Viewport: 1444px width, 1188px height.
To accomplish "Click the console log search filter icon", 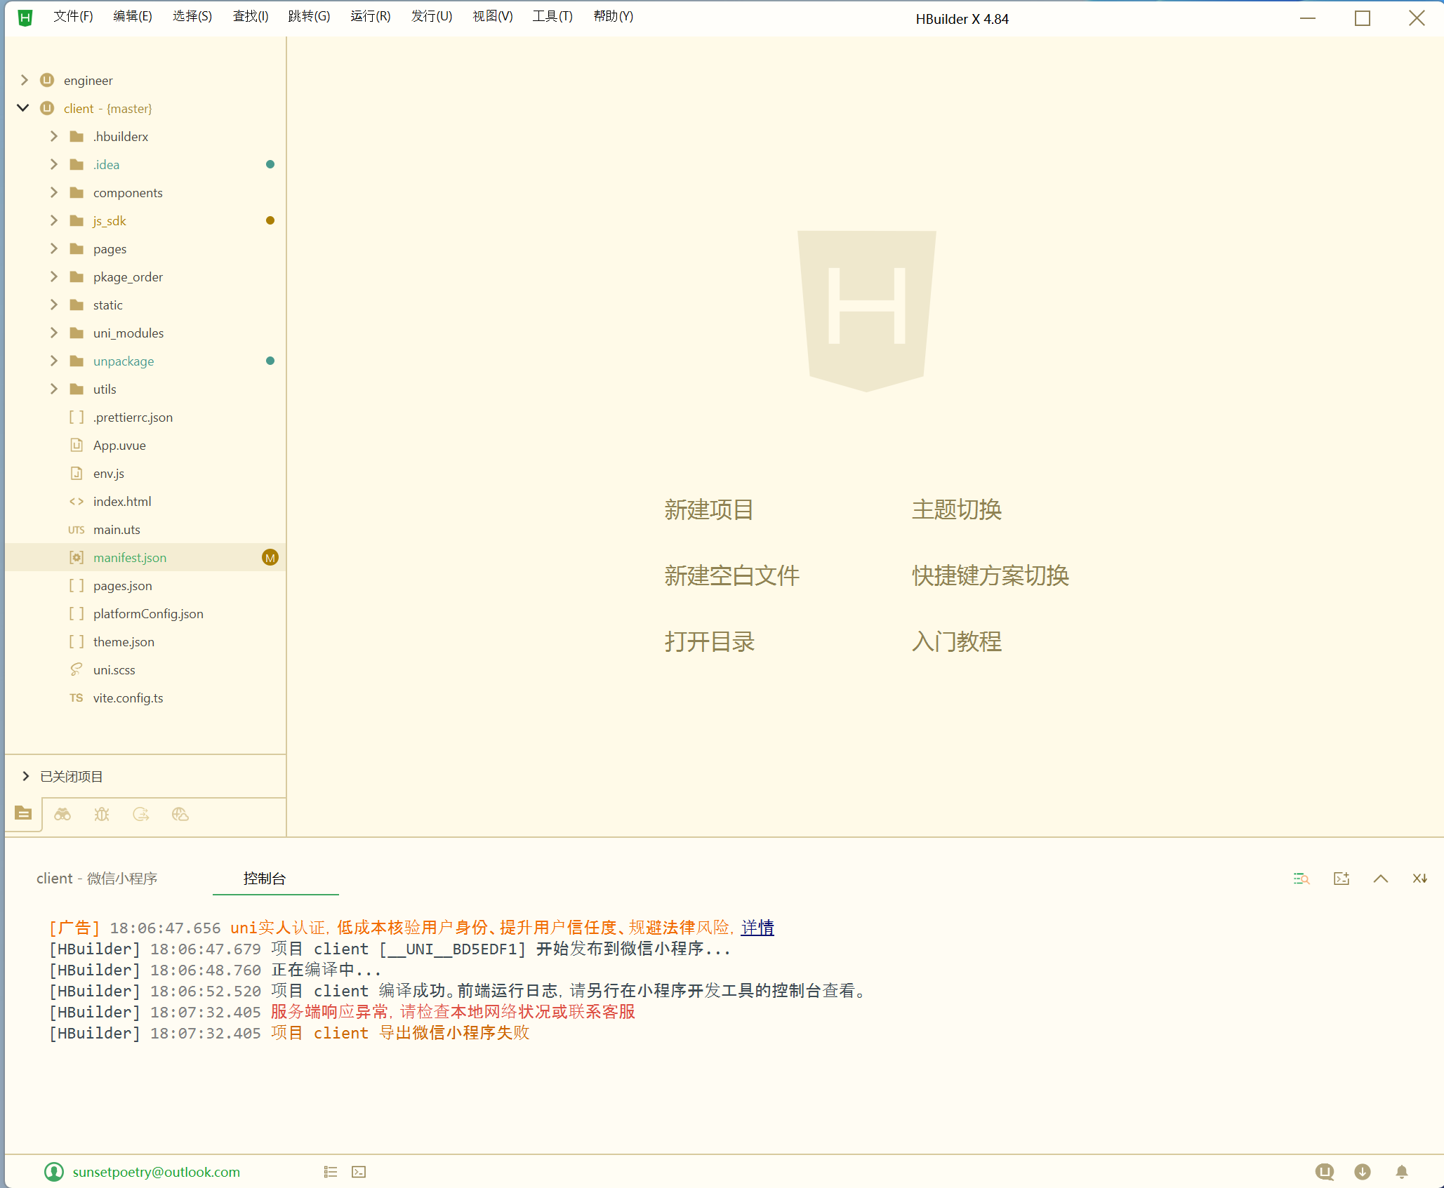I will [1301, 879].
